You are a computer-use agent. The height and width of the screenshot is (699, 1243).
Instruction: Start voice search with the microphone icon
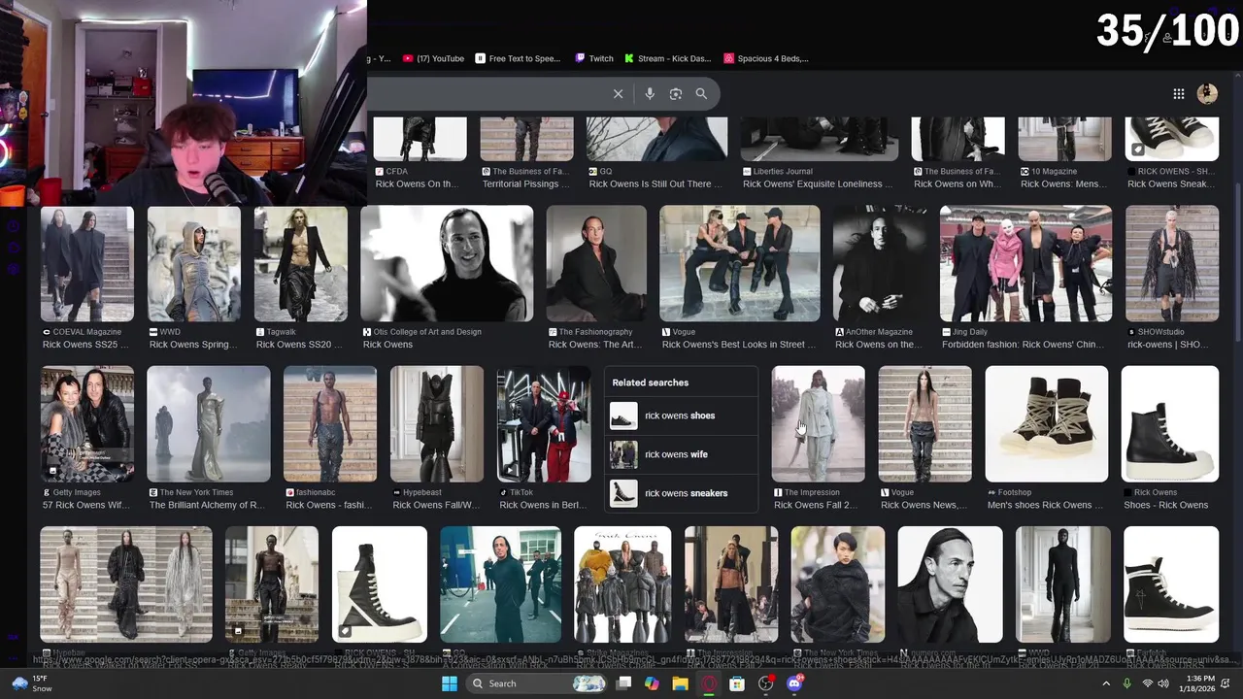pos(650,94)
